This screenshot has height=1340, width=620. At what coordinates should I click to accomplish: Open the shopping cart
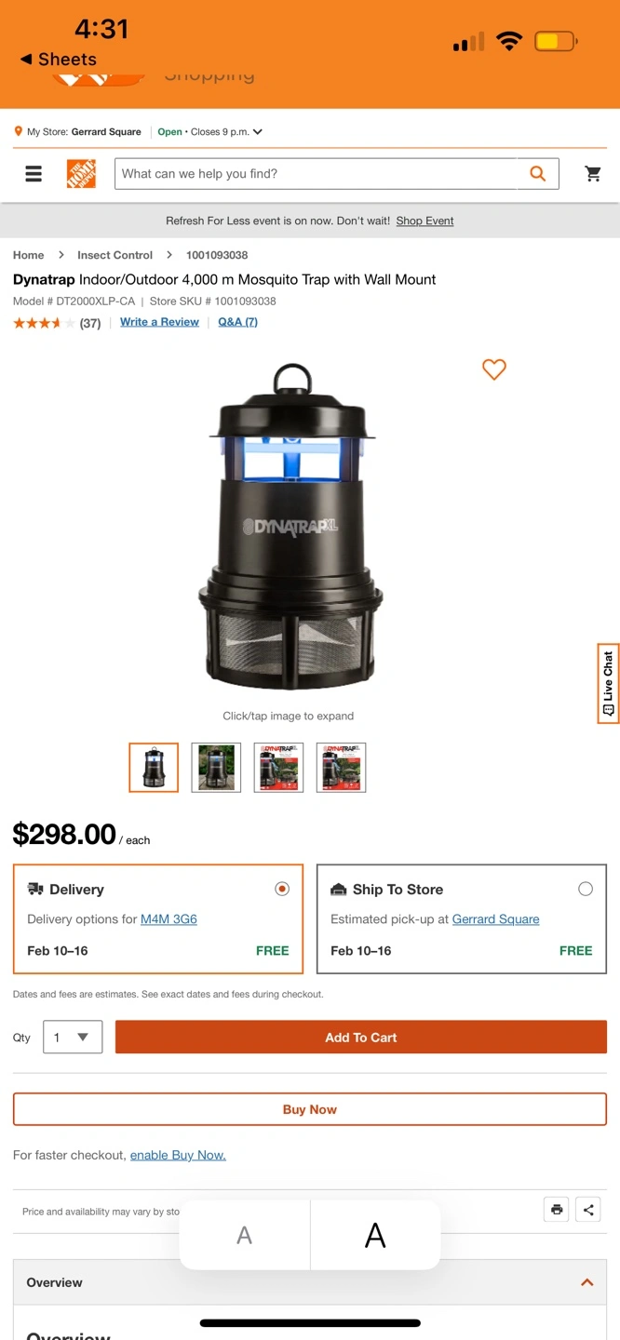click(x=593, y=174)
